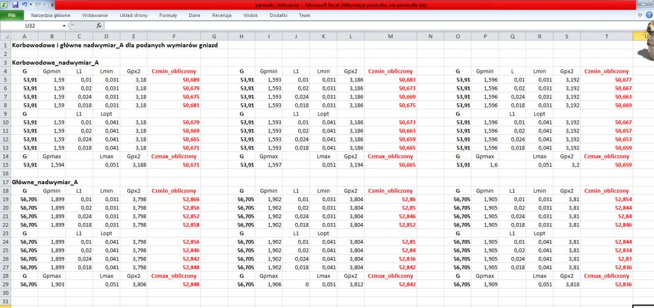Click 'Czmax_obliczony' header in cell M14
The image size is (654, 308).
[x=390, y=157]
